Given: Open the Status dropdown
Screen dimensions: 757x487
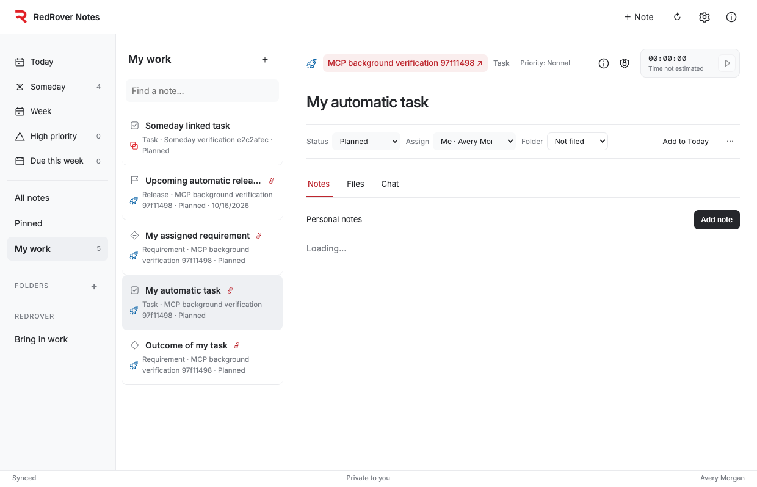Looking at the screenshot, I should coord(366,142).
